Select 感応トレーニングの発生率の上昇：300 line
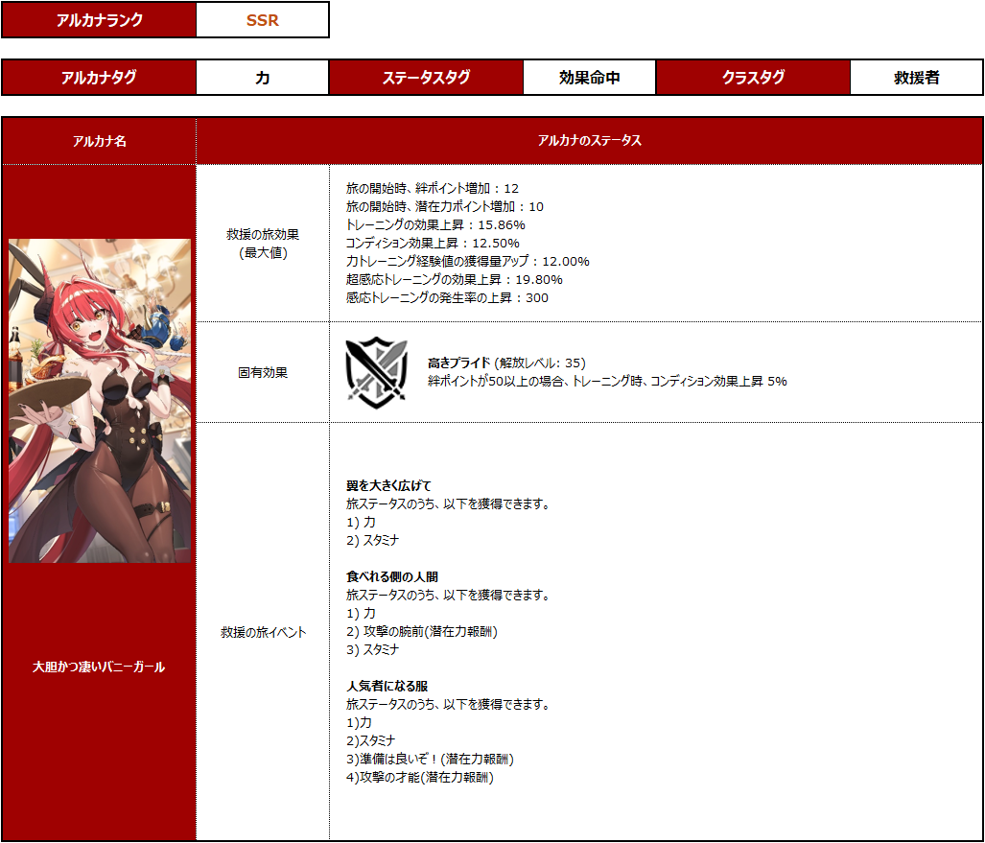985x843 pixels. pos(447,297)
